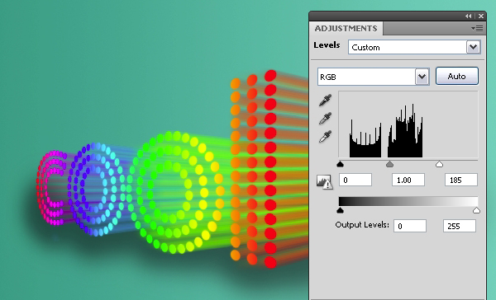Open the Levels preset dropdown arrow
This screenshot has height=300, width=496.
(473, 47)
